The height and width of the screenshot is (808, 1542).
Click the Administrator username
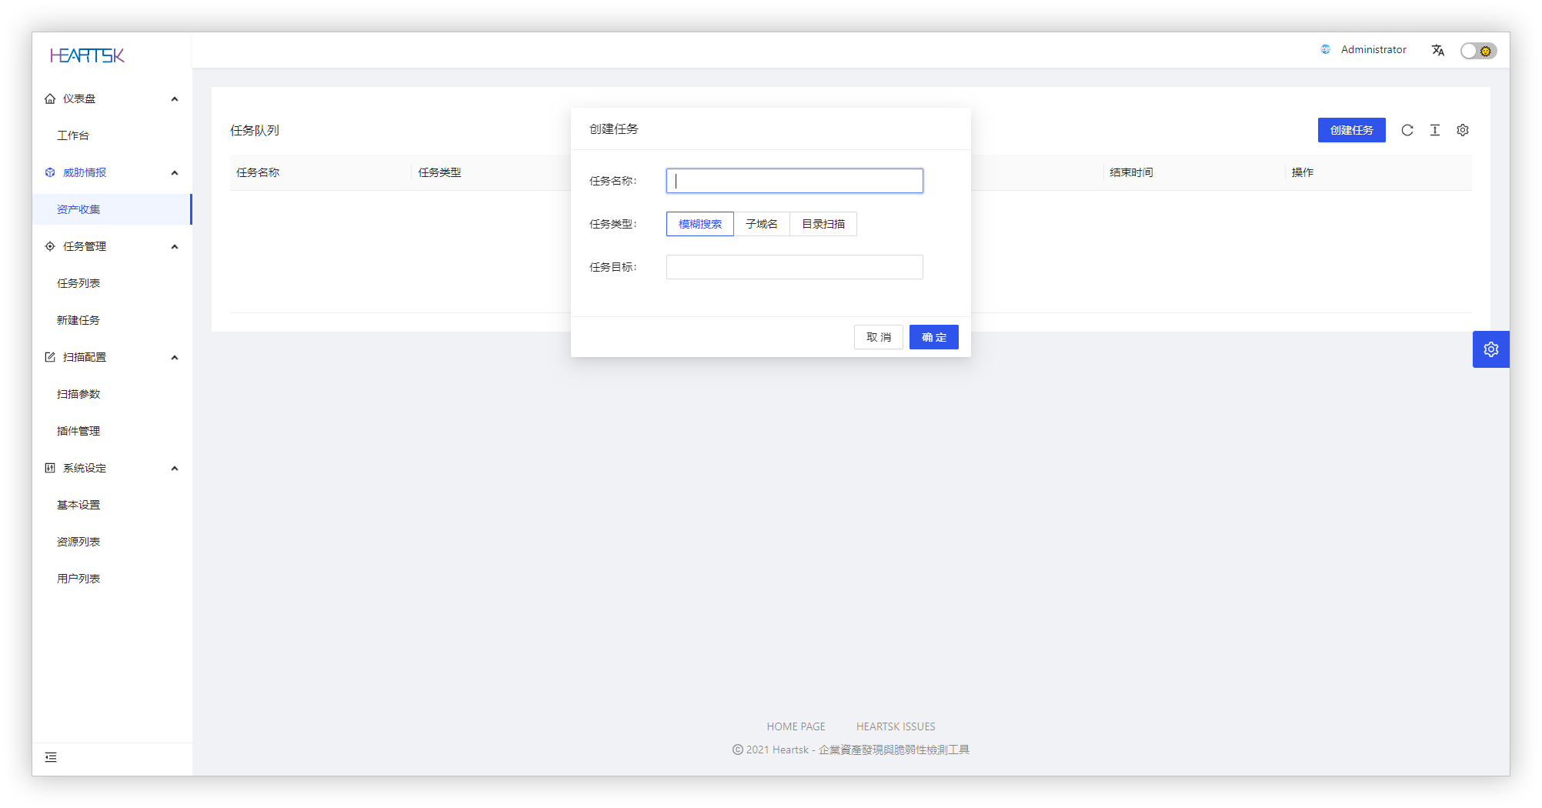1373,49
